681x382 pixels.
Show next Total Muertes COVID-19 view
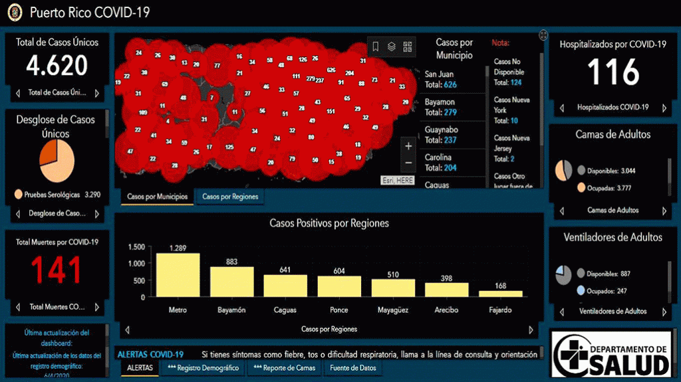click(x=96, y=308)
